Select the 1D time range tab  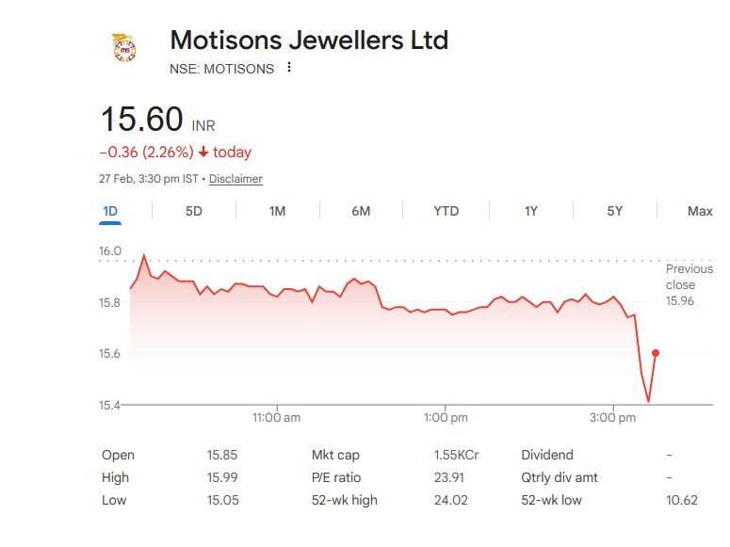coord(110,211)
